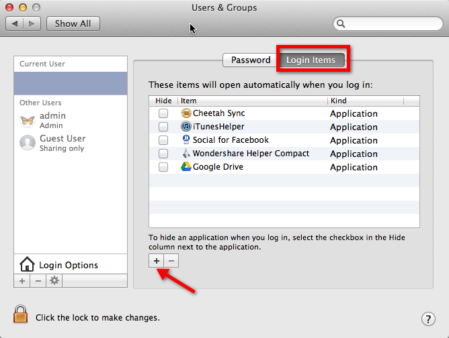
Task: Click the Login Options house icon
Action: [x=27, y=264]
